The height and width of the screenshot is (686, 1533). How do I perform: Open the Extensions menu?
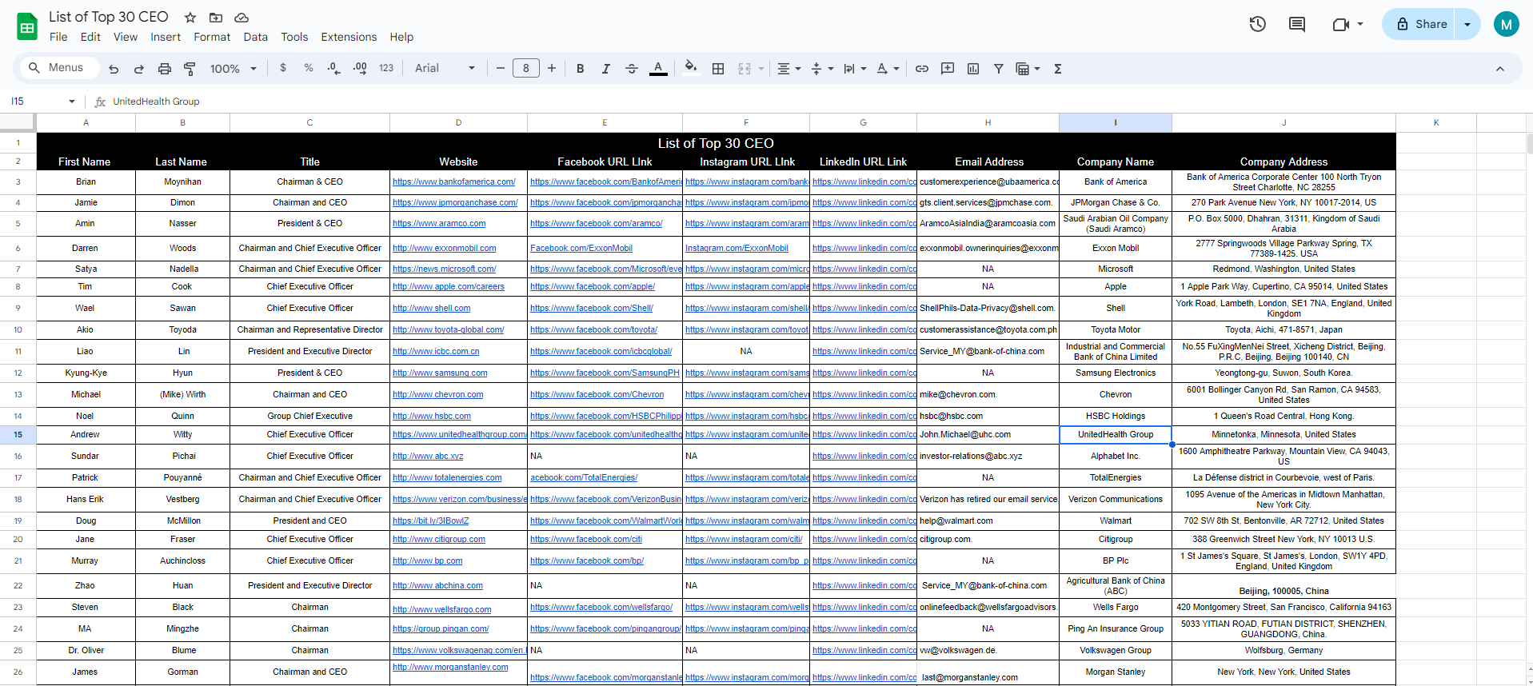click(349, 37)
